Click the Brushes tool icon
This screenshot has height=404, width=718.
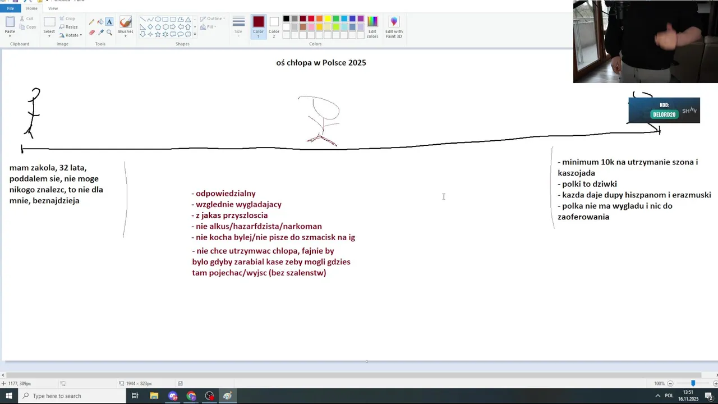(x=126, y=22)
